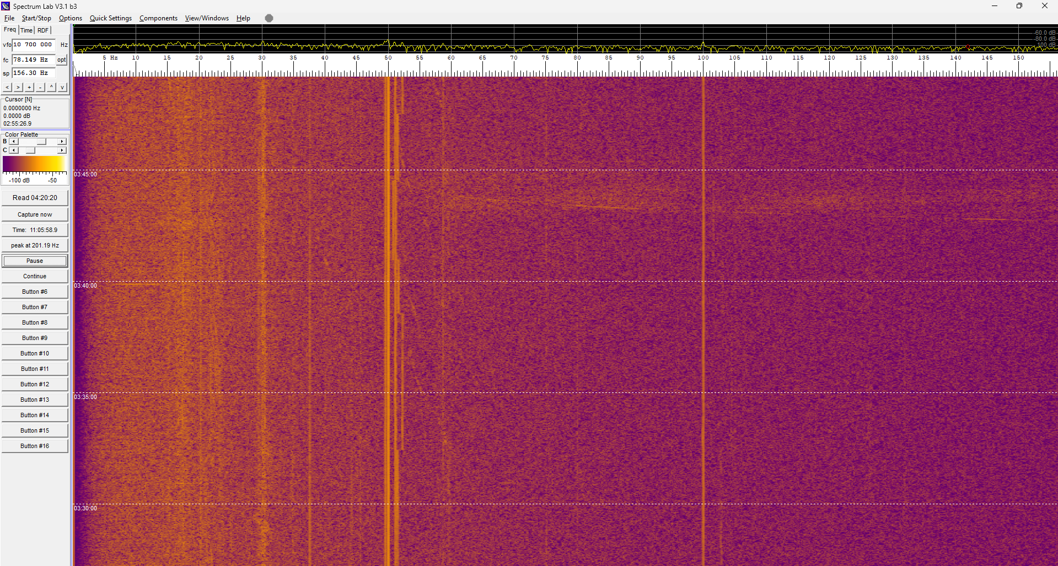The height and width of the screenshot is (566, 1058).
Task: Click Button #8
Action: (x=35, y=322)
